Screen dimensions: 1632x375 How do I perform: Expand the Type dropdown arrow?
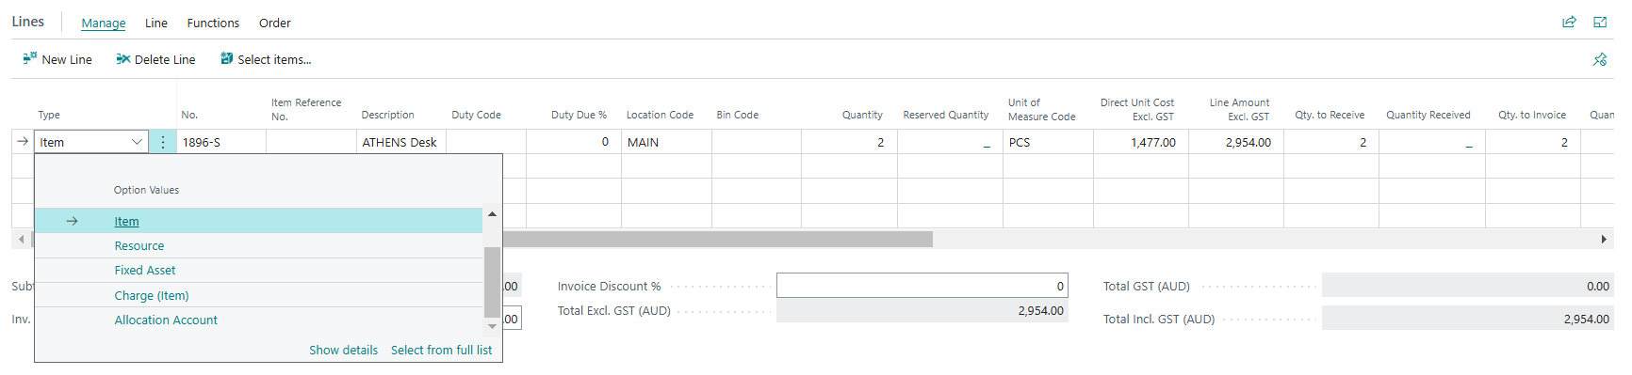pos(137,142)
